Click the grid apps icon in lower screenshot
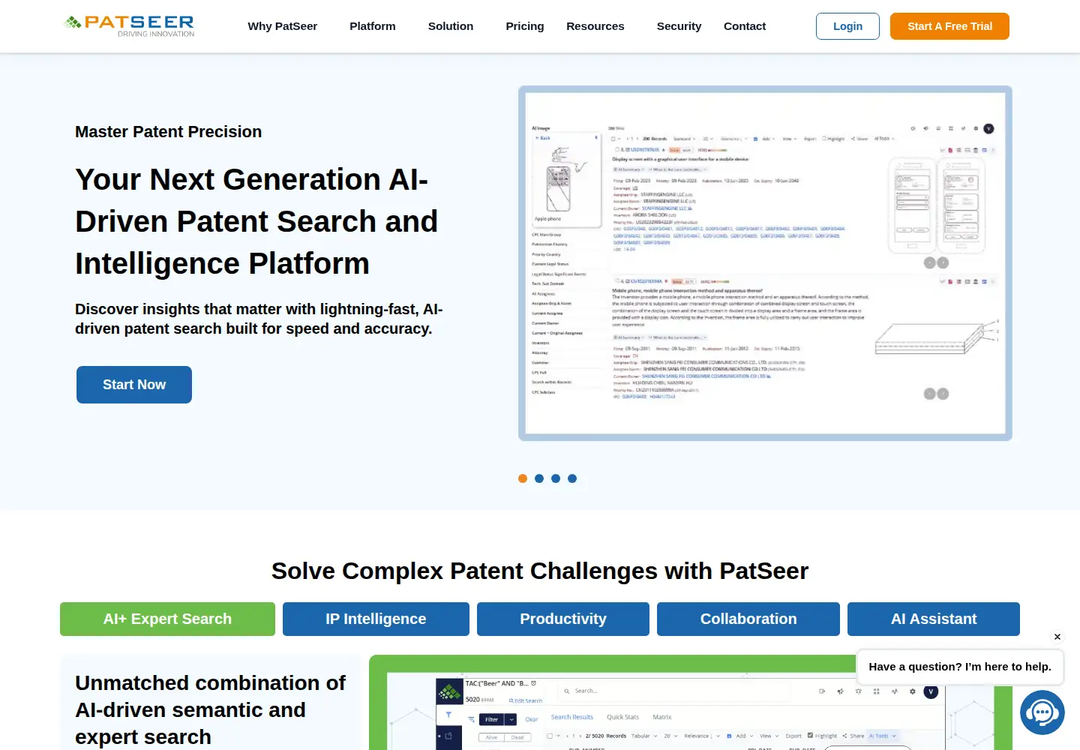1080x750 pixels. [x=876, y=691]
